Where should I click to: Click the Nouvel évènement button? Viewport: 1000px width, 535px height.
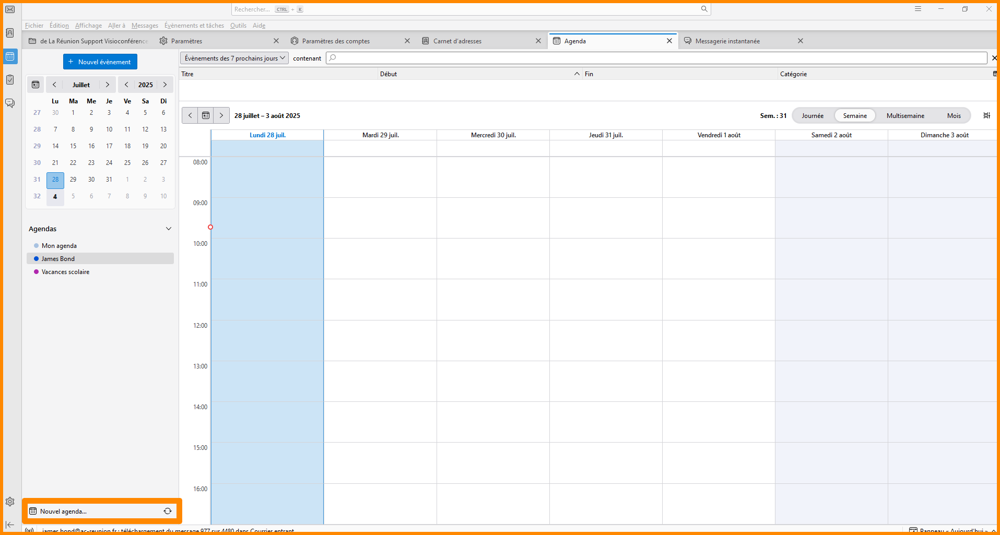click(x=100, y=62)
